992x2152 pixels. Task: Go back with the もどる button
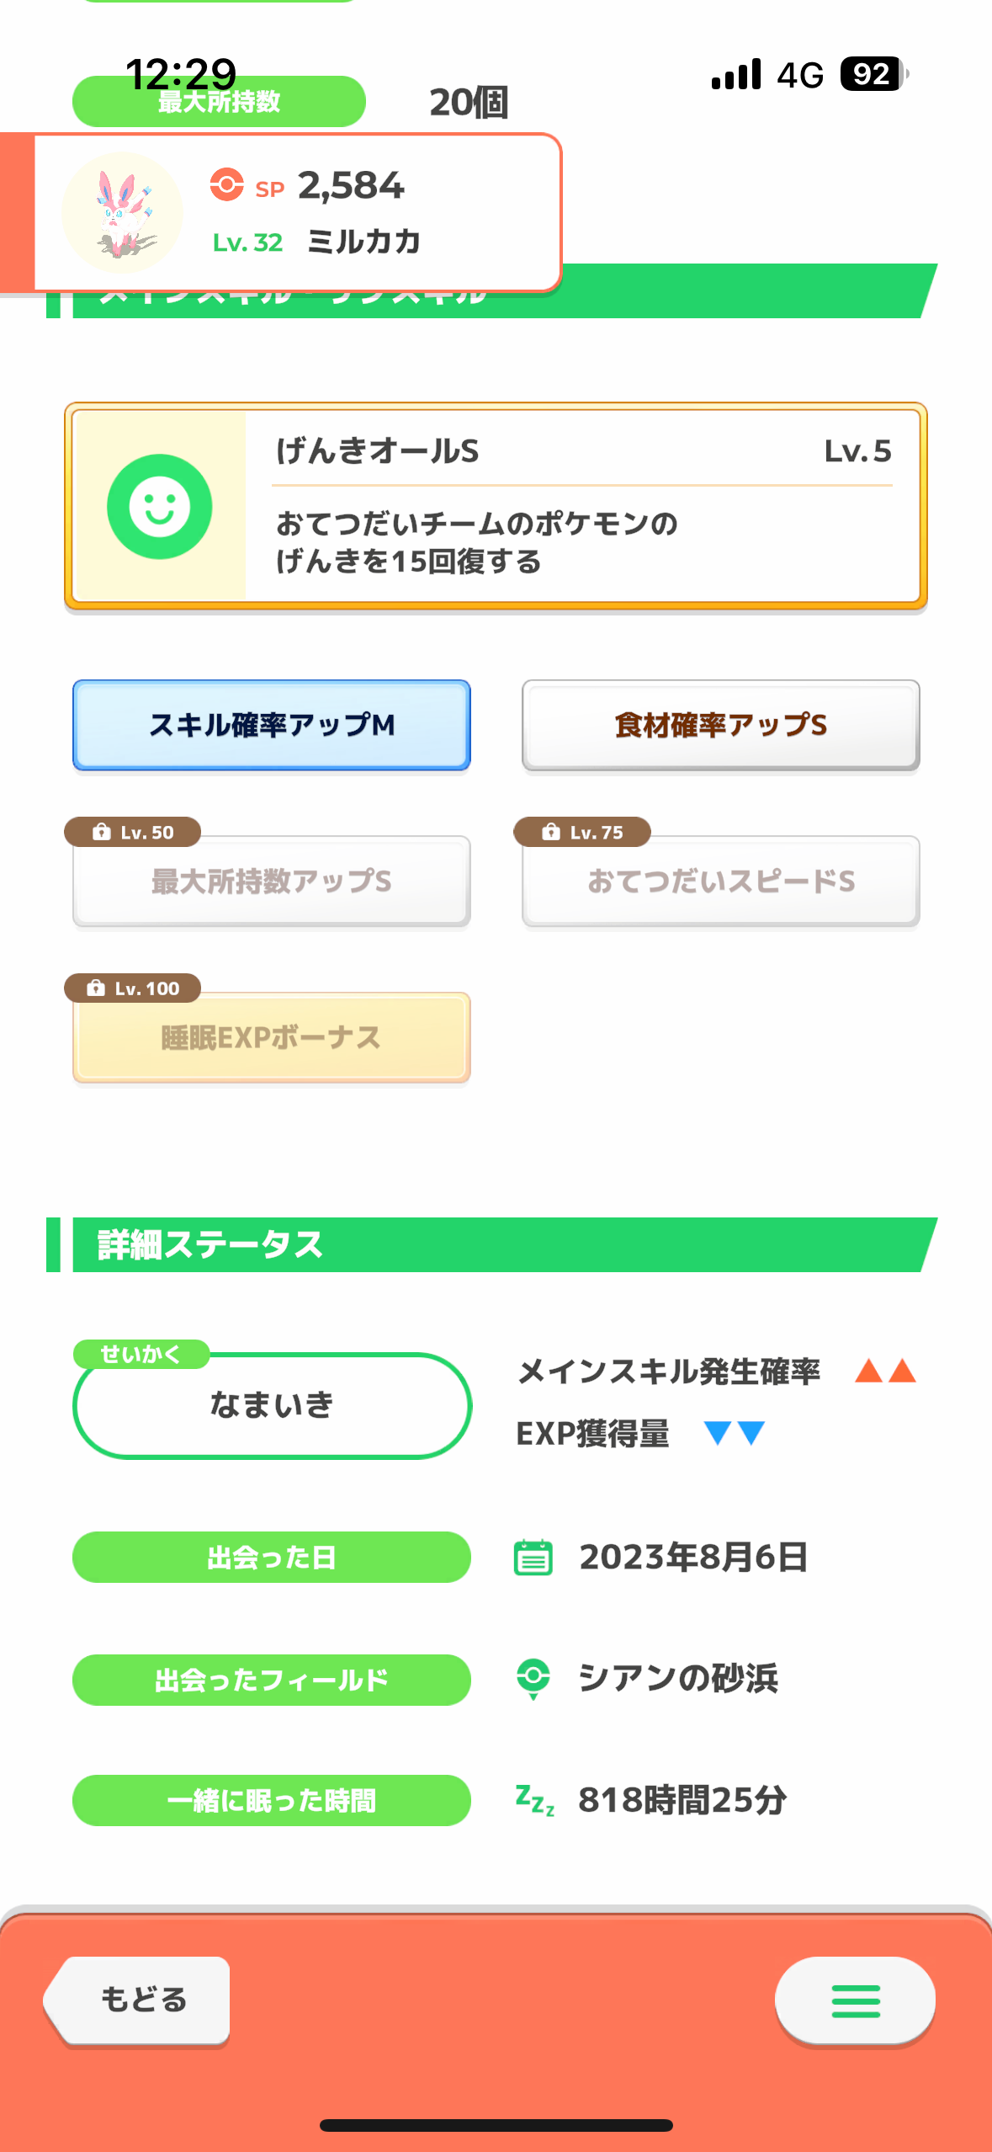click(x=138, y=2000)
